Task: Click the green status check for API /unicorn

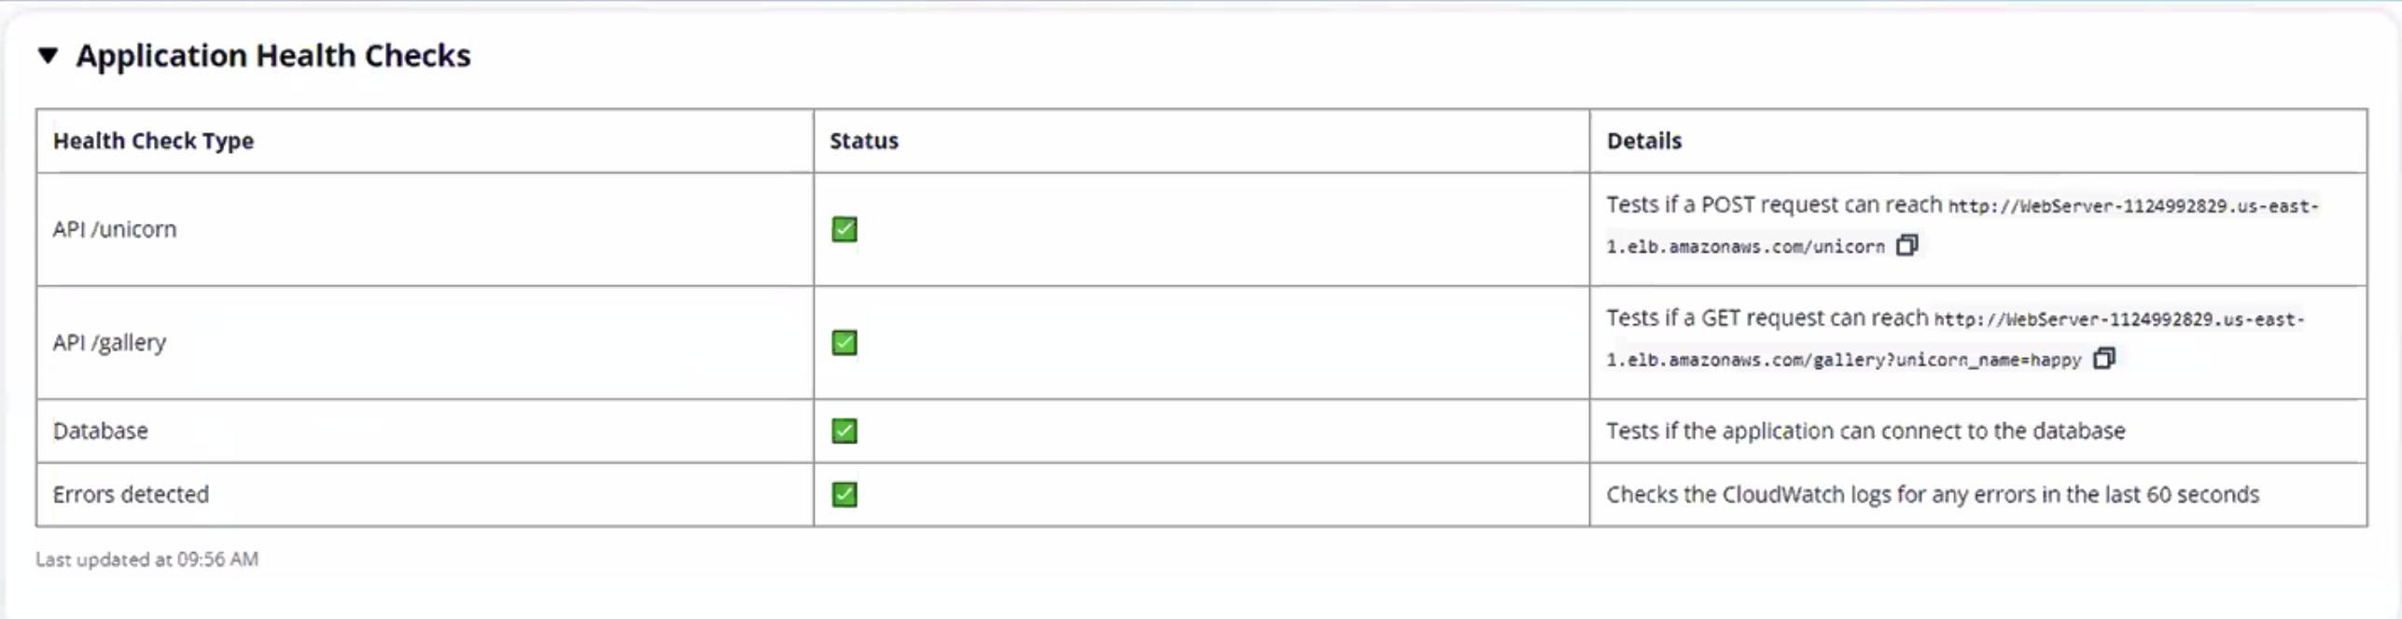Action: 845,229
